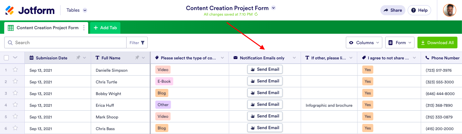Expand the form title dropdown arrow
The height and width of the screenshot is (134, 462).
(273, 8)
